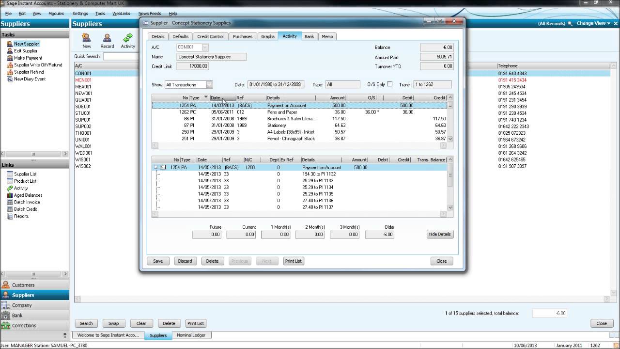Switch to Nominal Ledger window tab

click(x=191, y=335)
